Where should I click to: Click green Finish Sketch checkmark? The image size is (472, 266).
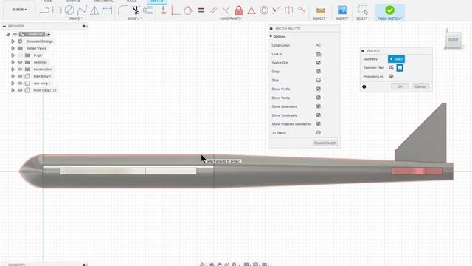389,10
